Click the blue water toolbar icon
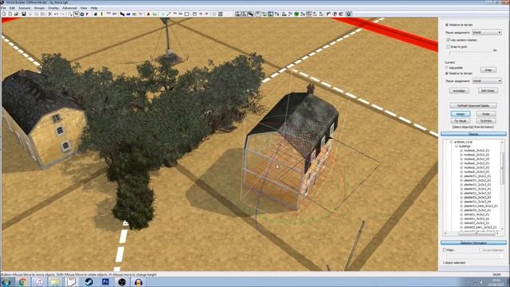Screen dimensions: 510x287 click(128, 14)
